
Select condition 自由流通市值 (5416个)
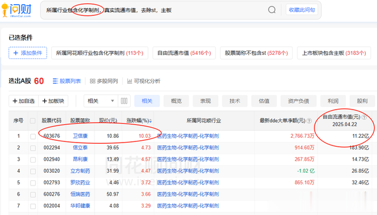tap(184, 53)
